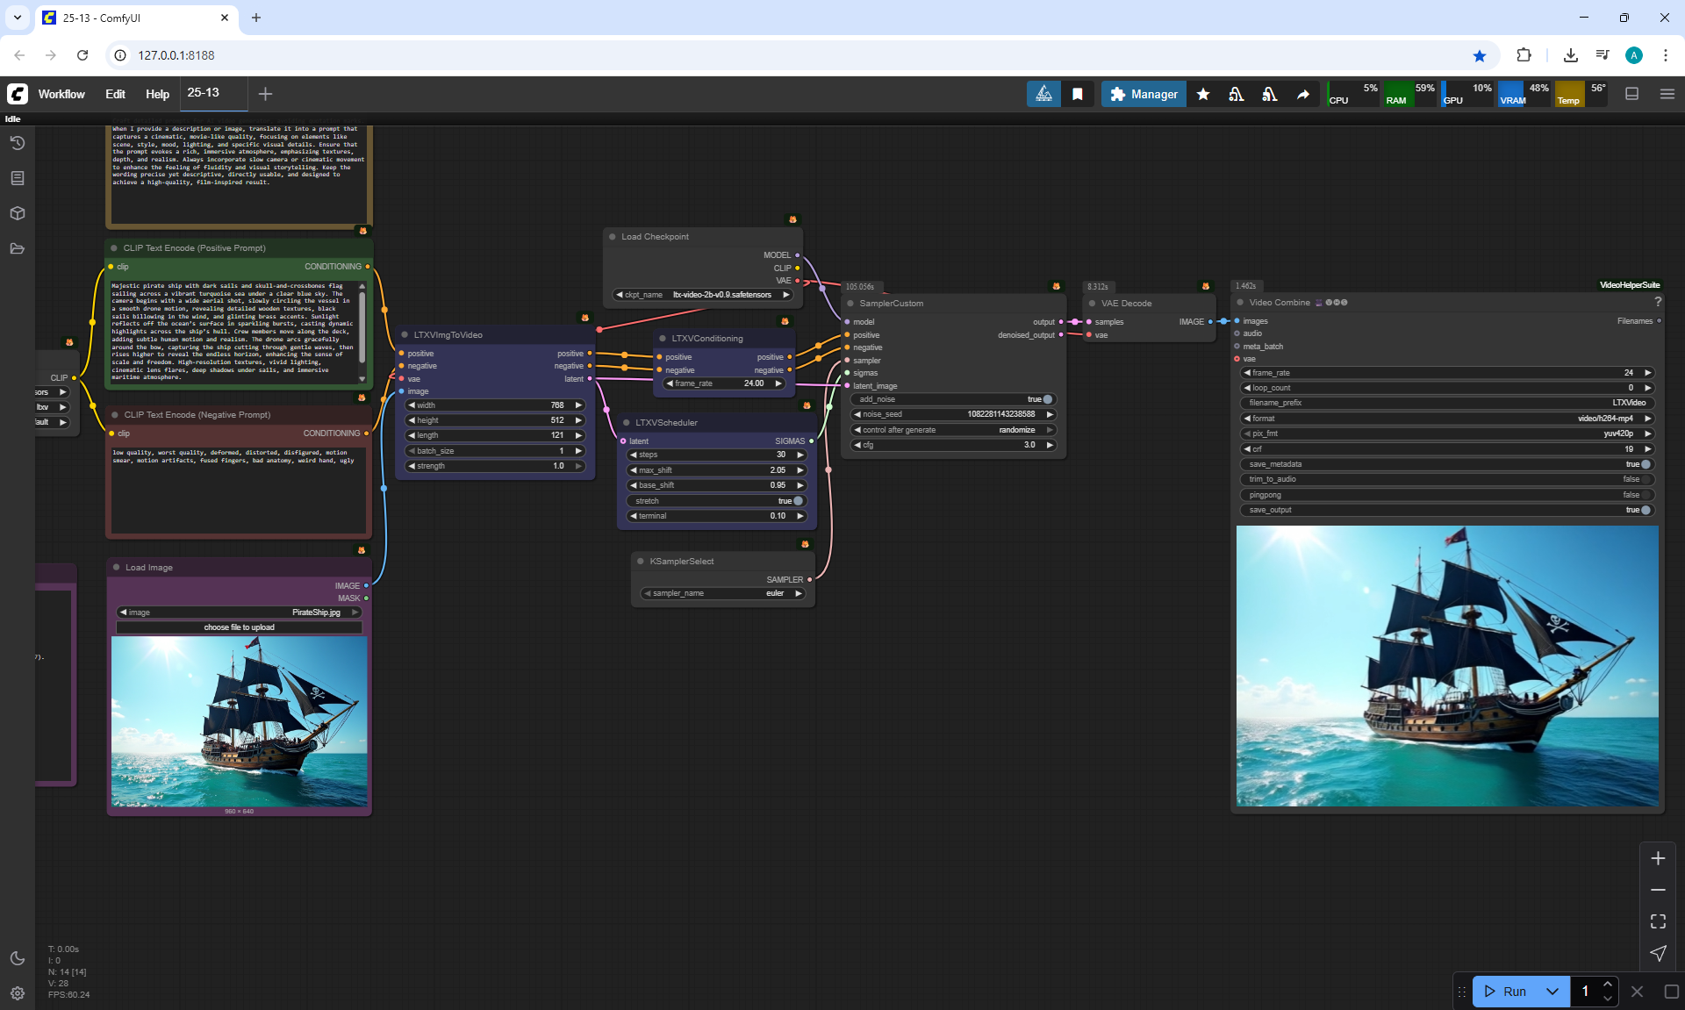Click the star icon next to Manager
Viewport: 1685px width, 1010px height.
pos(1203,94)
